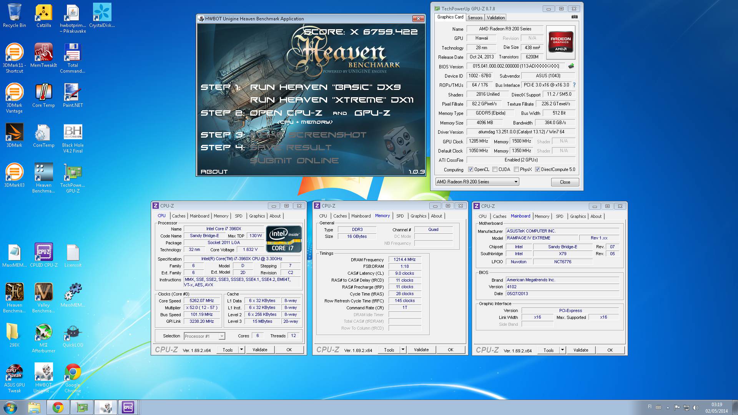Open Lisenssit text file icon
The image size is (738, 415).
coord(73,255)
